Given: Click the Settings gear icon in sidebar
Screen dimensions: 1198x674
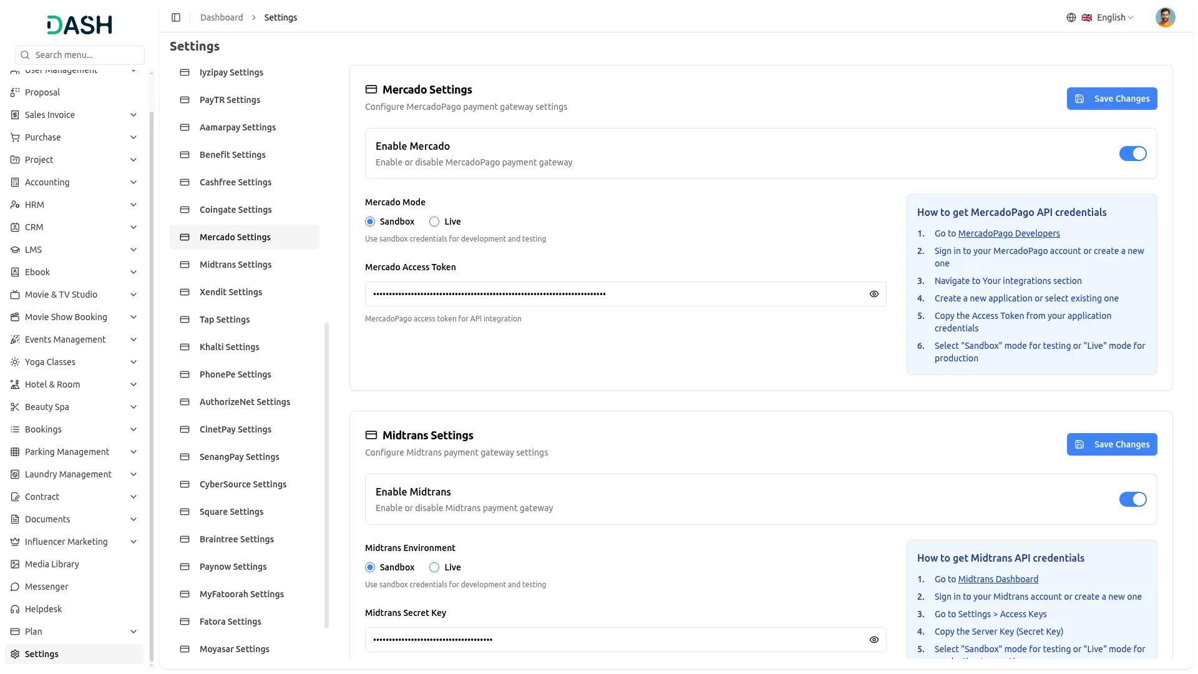Looking at the screenshot, I should pyautogui.click(x=15, y=654).
